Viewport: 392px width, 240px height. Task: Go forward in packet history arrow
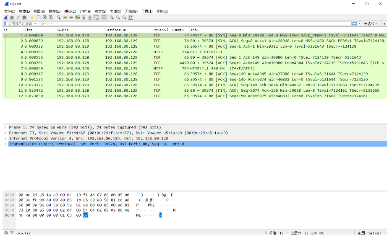click(71, 18)
